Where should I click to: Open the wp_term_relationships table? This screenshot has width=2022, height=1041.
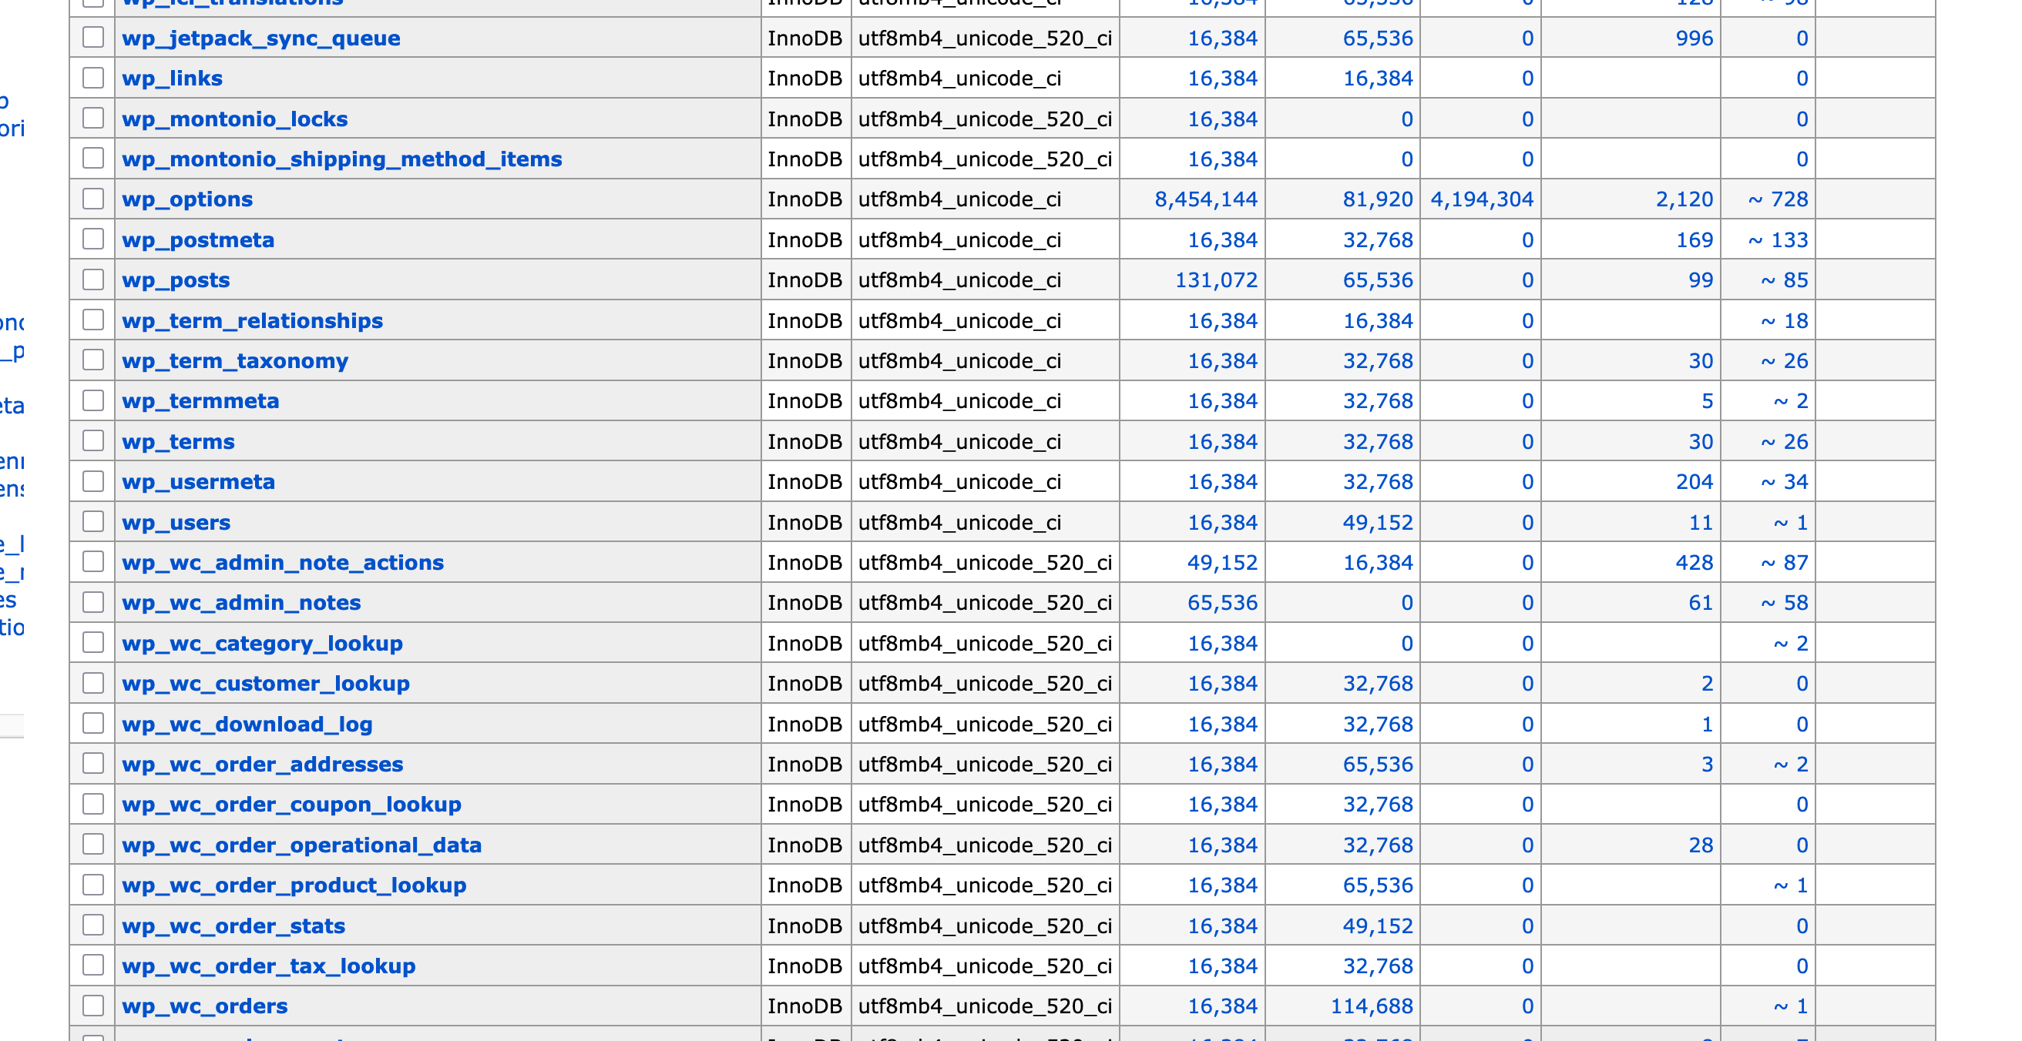point(252,321)
